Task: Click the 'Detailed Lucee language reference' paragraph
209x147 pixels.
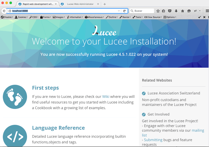Action: tap(79, 139)
